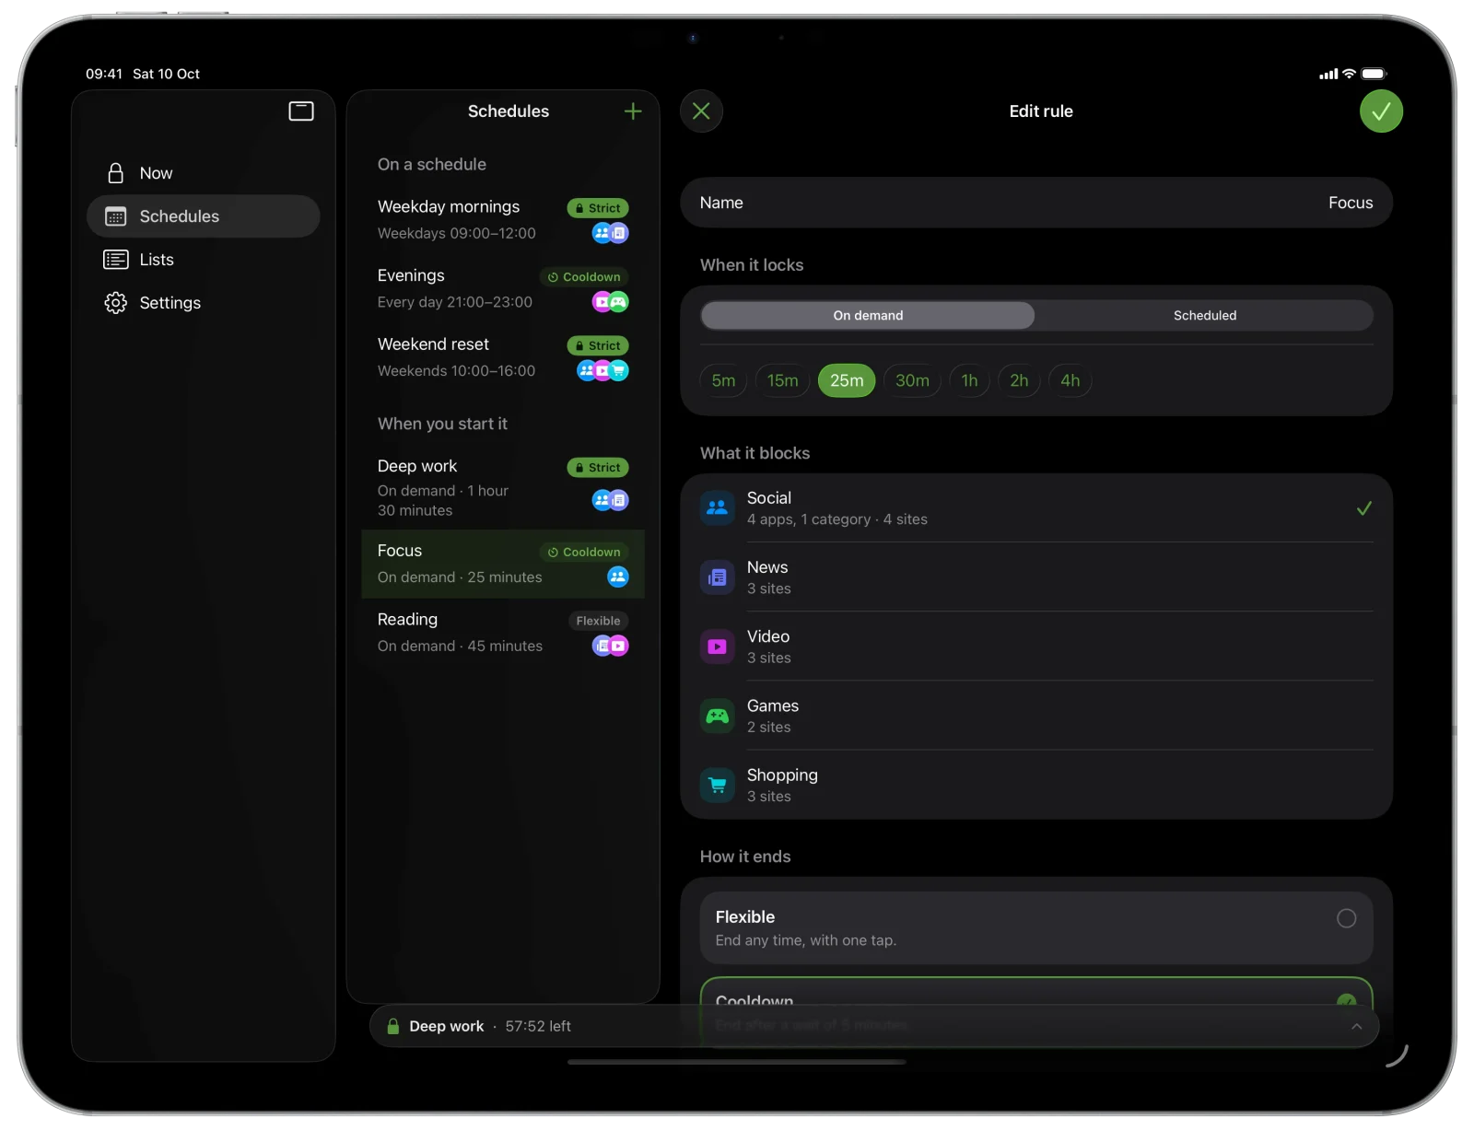Image resolution: width=1474 pixels, height=1130 pixels.
Task: Click the Games controller icon
Action: pos(718,716)
